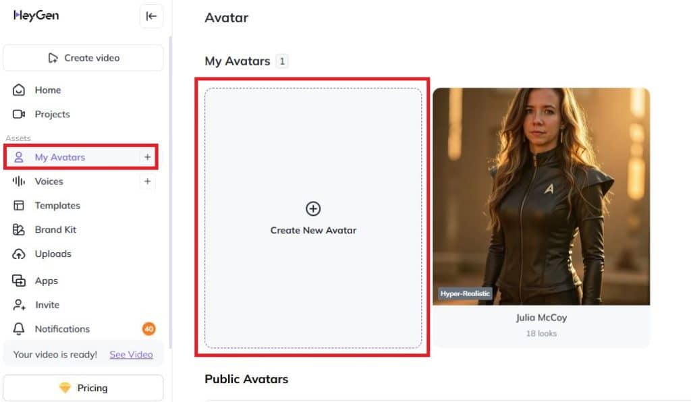691x402 pixels.
Task: Open the Julia McCoy avatar thumbnail
Action: tap(541, 196)
